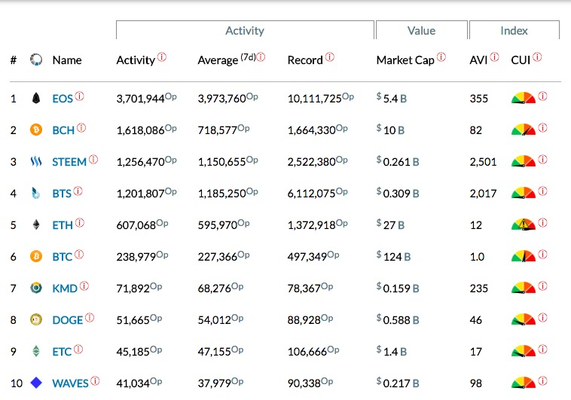Click info icon beside BTS name

tap(78, 191)
